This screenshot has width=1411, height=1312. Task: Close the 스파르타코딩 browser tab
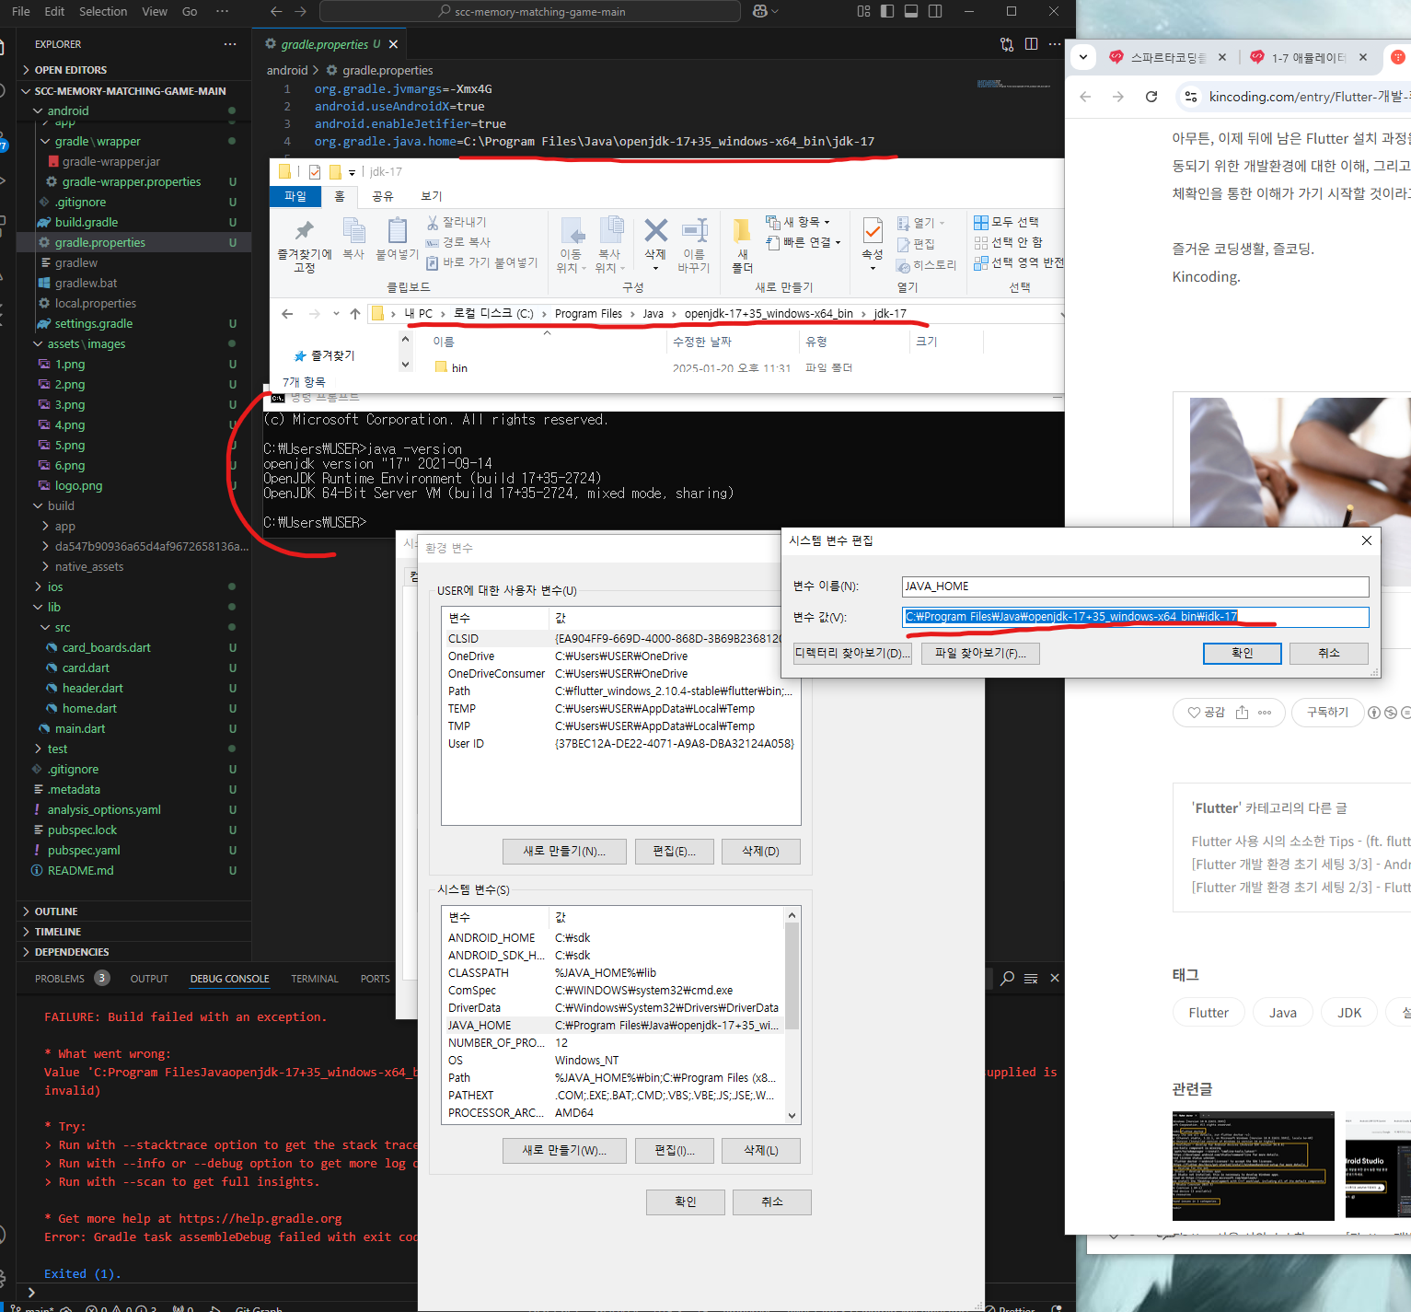(x=1221, y=57)
